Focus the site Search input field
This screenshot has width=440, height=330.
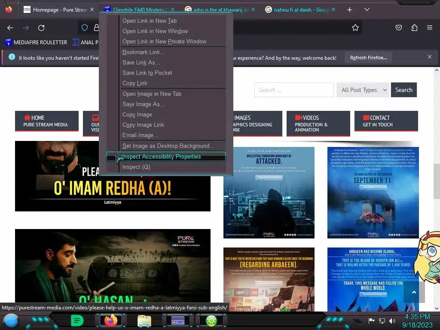click(294, 90)
